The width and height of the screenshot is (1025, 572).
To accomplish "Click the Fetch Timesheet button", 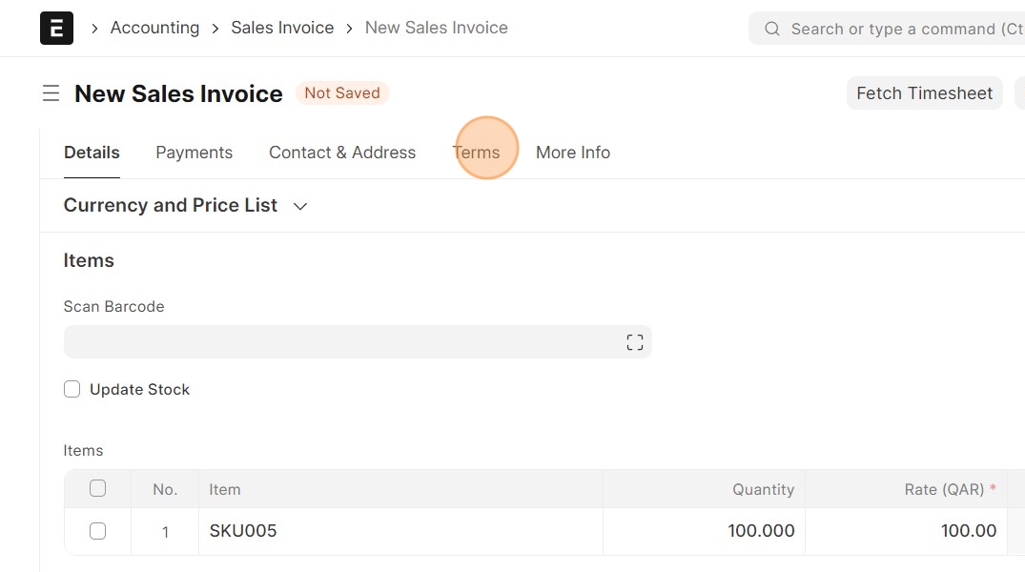I will pos(924,93).
